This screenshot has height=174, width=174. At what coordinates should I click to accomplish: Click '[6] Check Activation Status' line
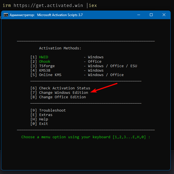60,88
